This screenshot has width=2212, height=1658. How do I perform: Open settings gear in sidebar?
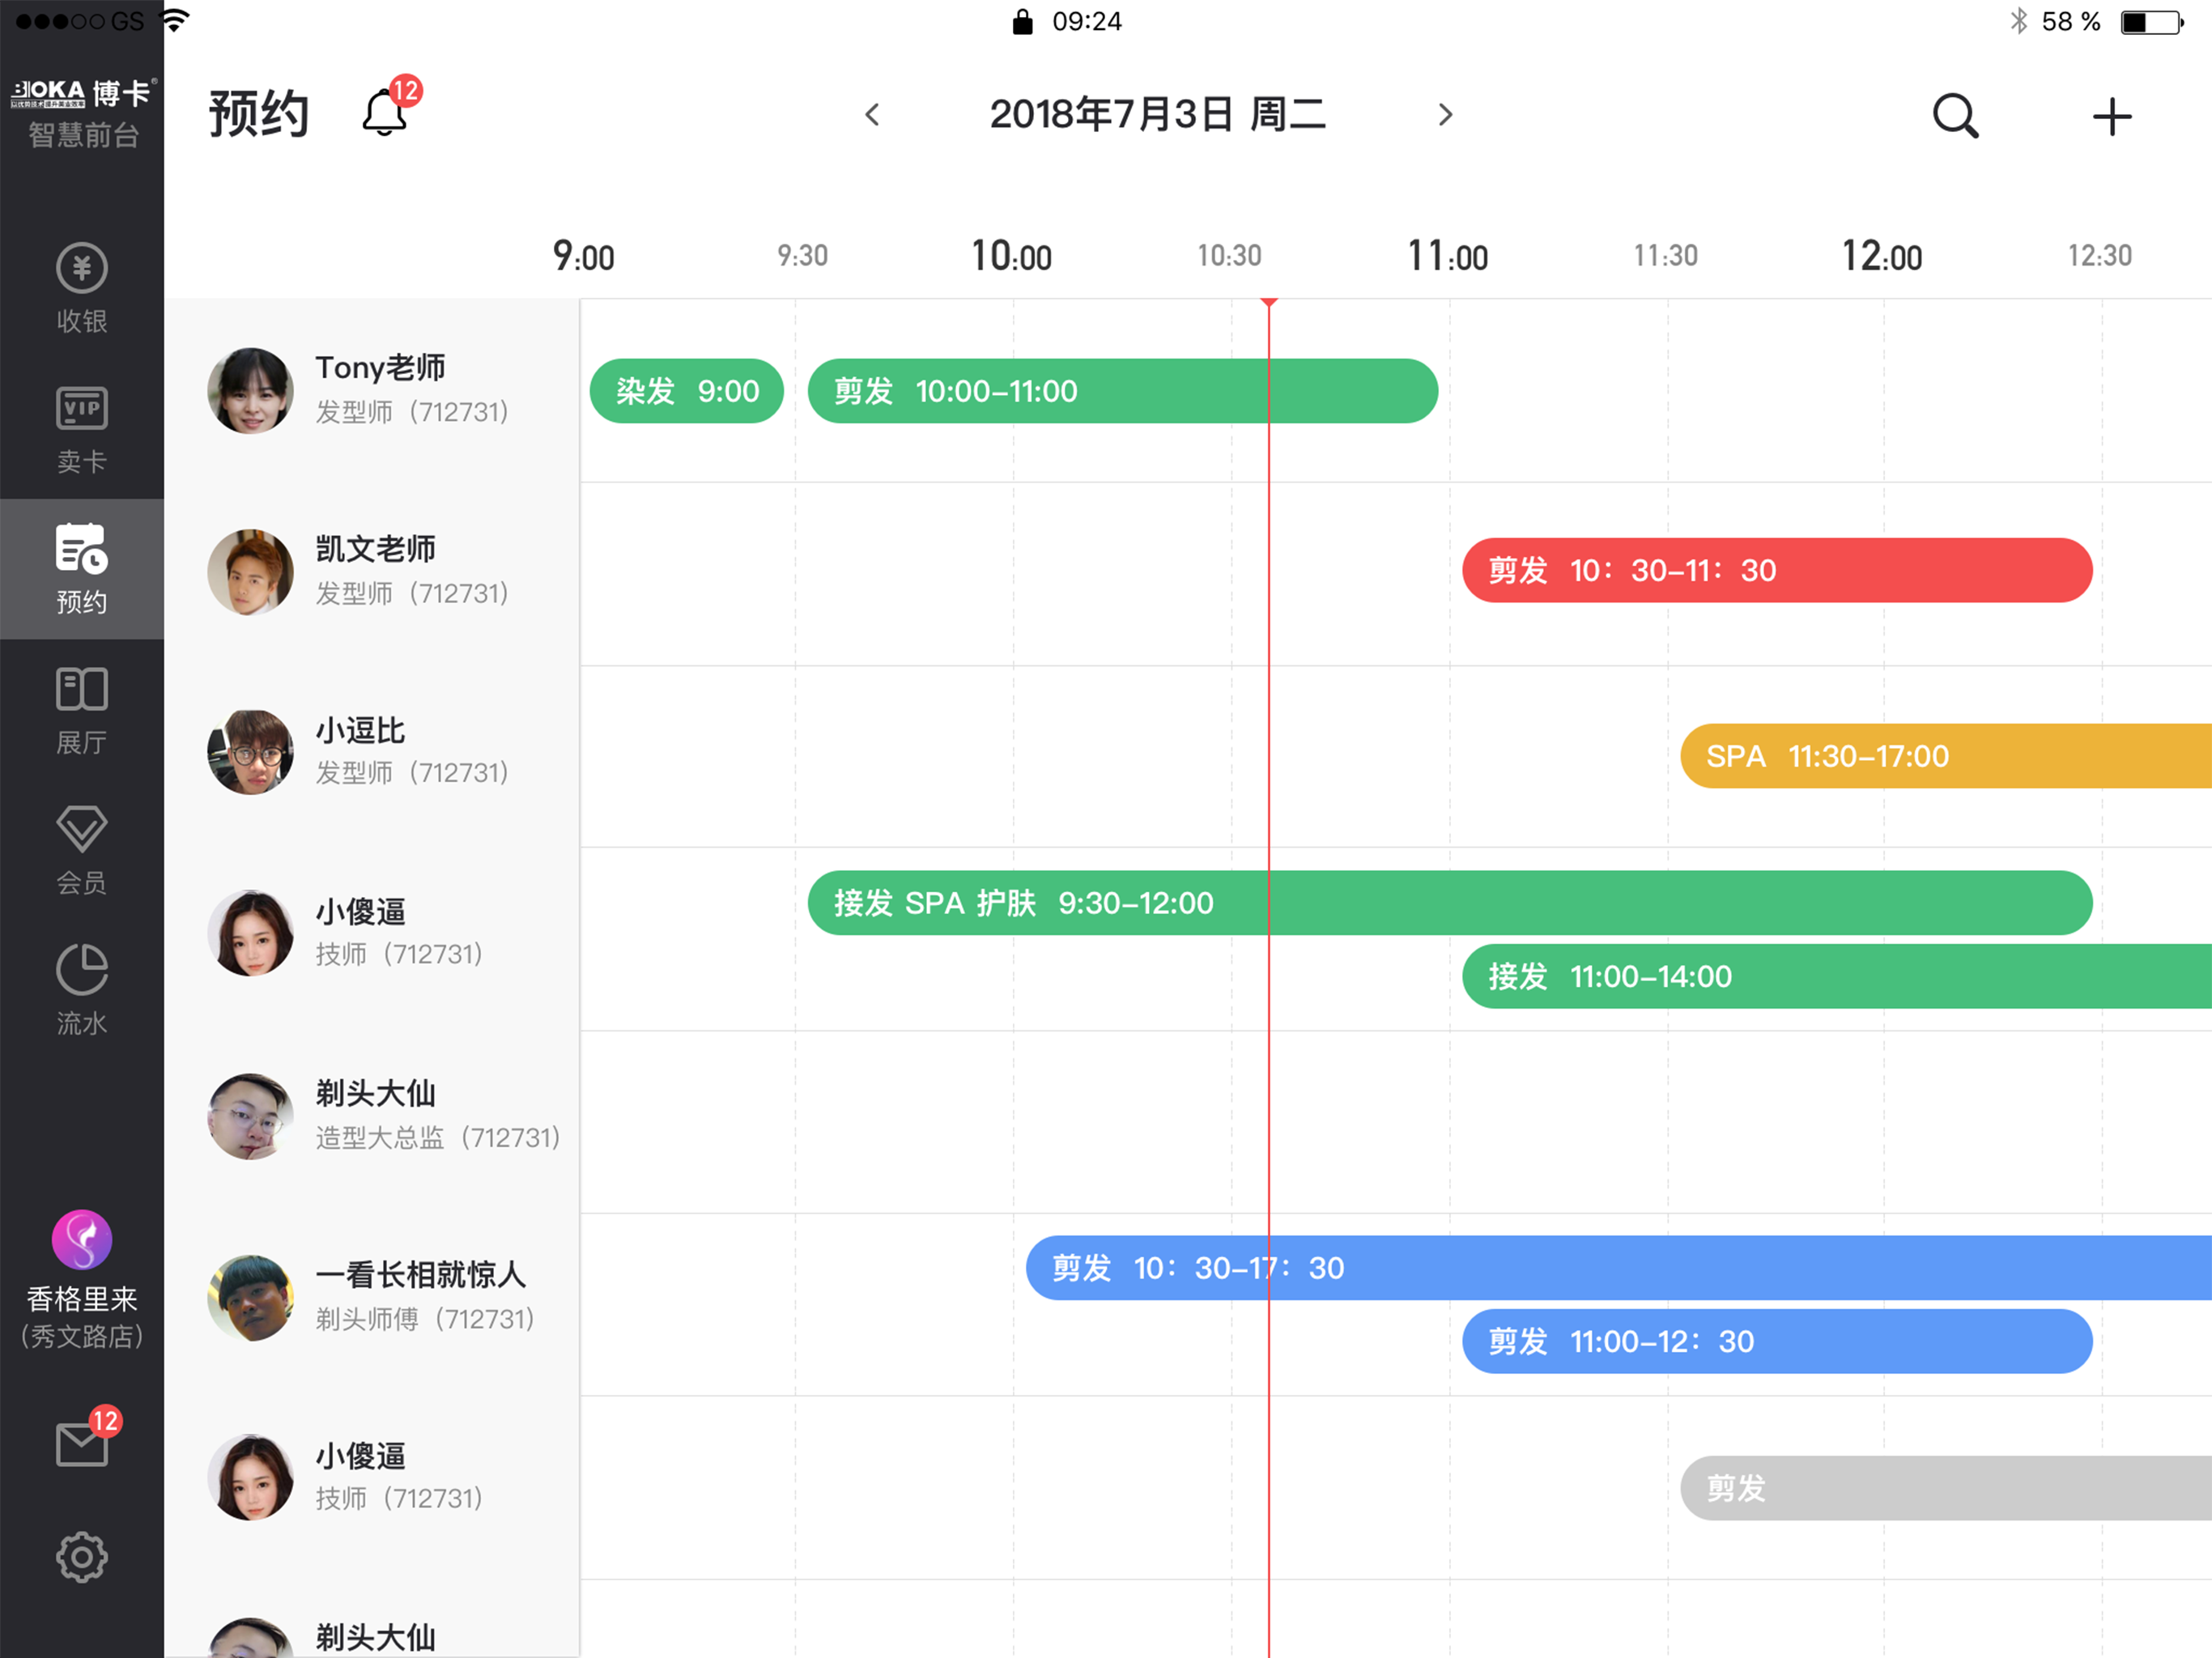pos(82,1556)
